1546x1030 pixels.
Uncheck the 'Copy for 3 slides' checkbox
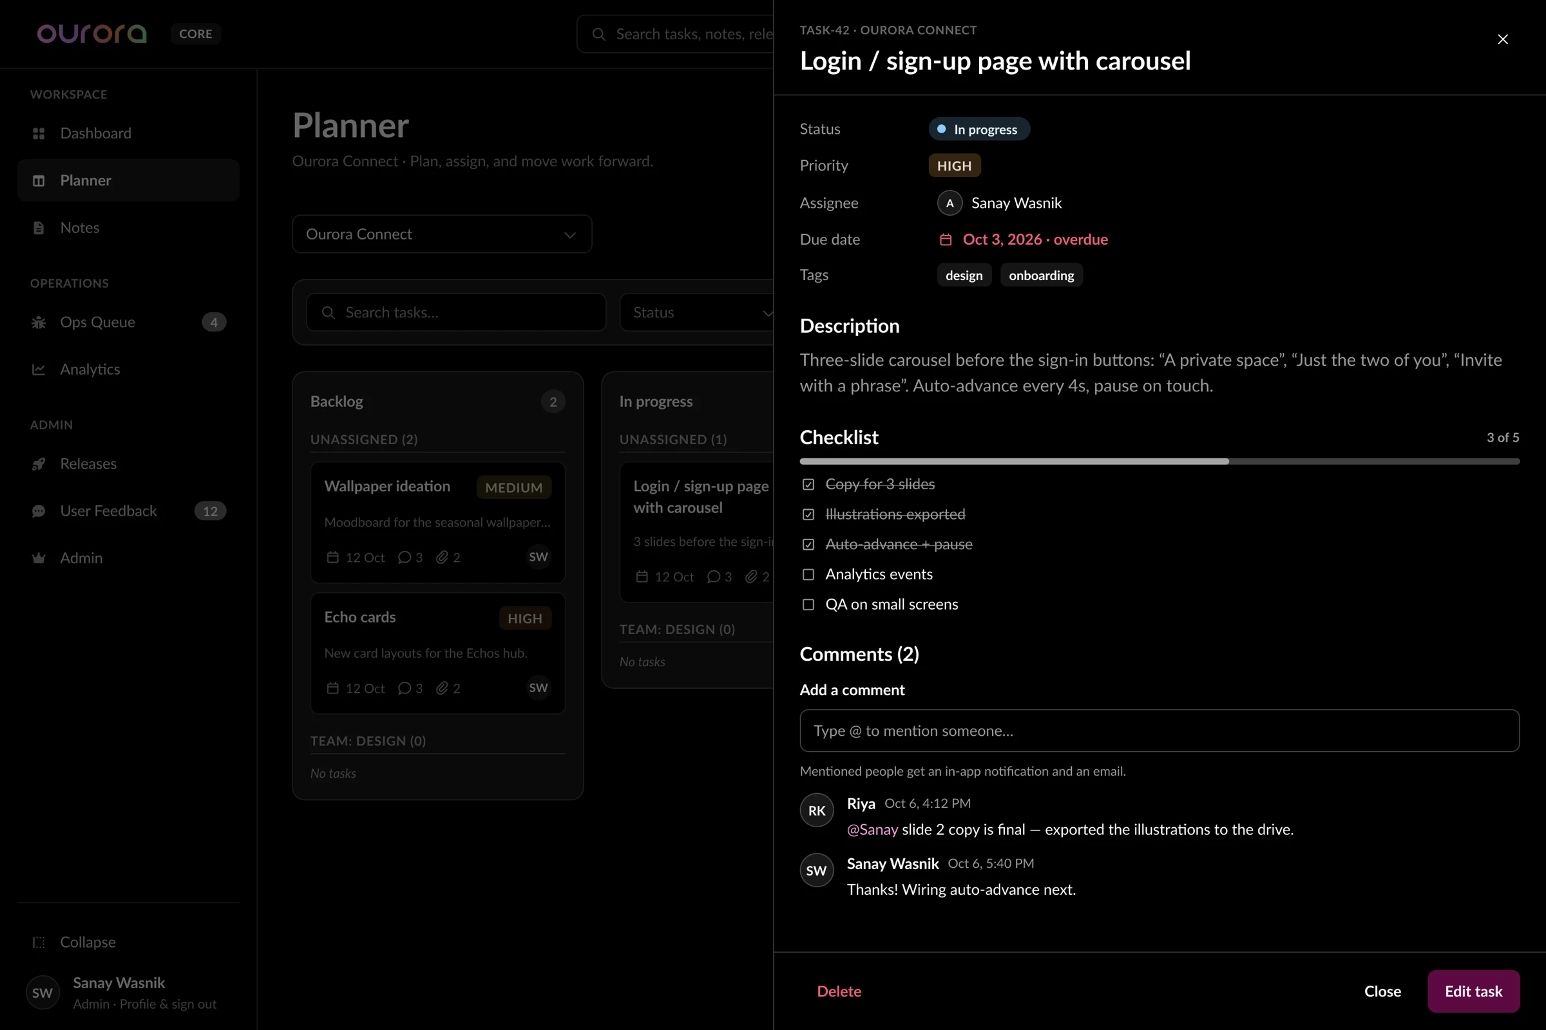808,485
